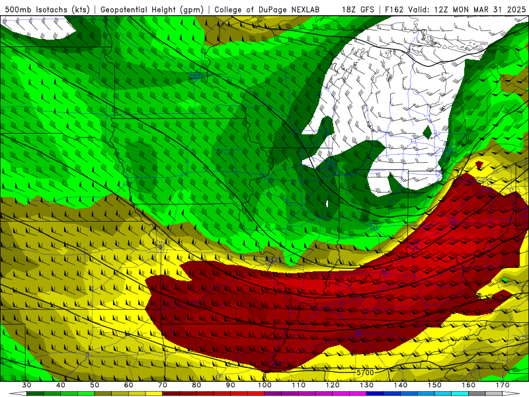The width and height of the screenshot is (529, 397).
Task: Click the '18Z GFS' model run label
Action: (358, 9)
